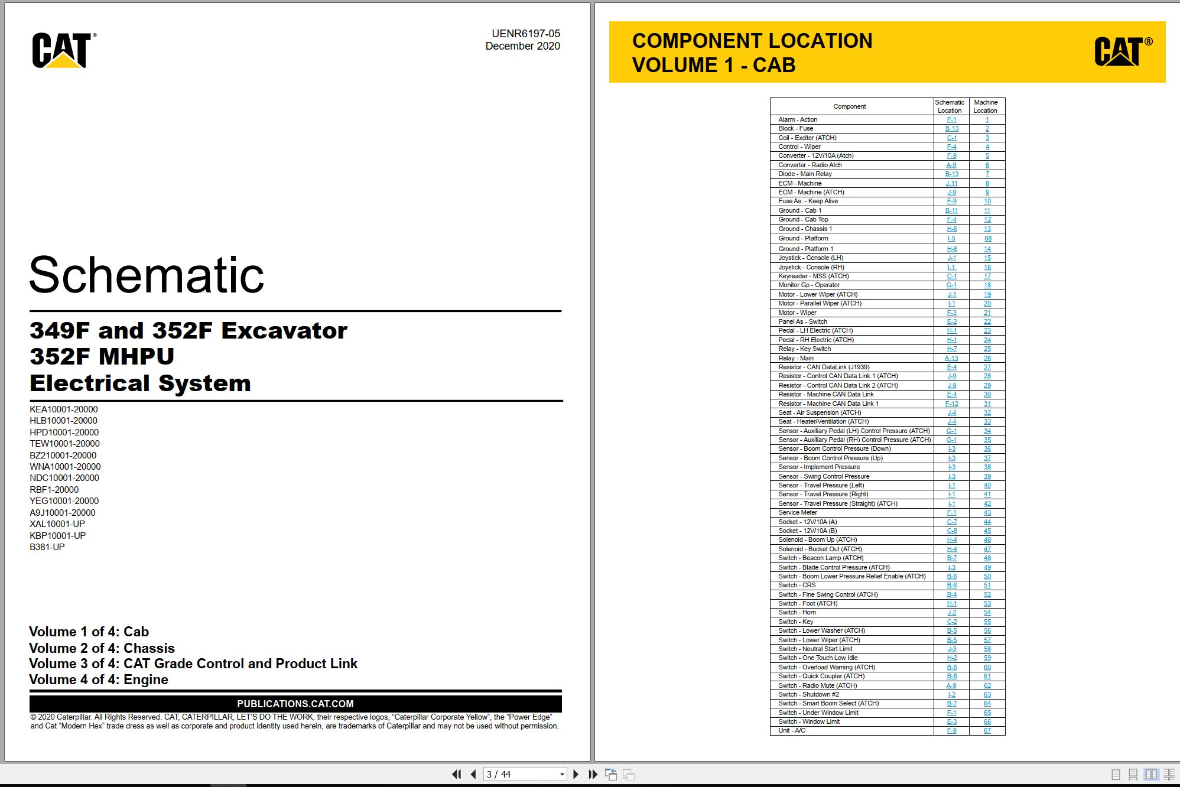
Task: Select two-page continuous scrolling view
Action: click(x=1168, y=774)
